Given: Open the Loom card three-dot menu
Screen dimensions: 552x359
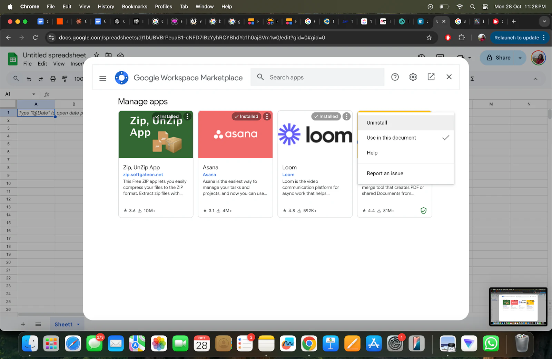Looking at the screenshot, I should (347, 117).
